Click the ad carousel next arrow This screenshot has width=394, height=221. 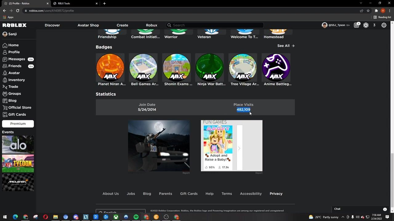click(x=239, y=148)
